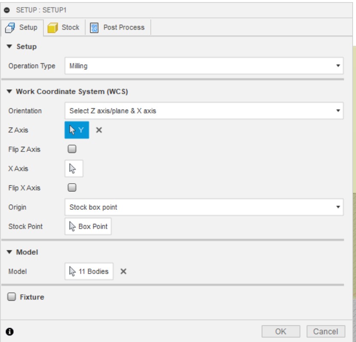Enable the Flip Z Axis checkbox
The image size is (356, 342).
[72, 149]
